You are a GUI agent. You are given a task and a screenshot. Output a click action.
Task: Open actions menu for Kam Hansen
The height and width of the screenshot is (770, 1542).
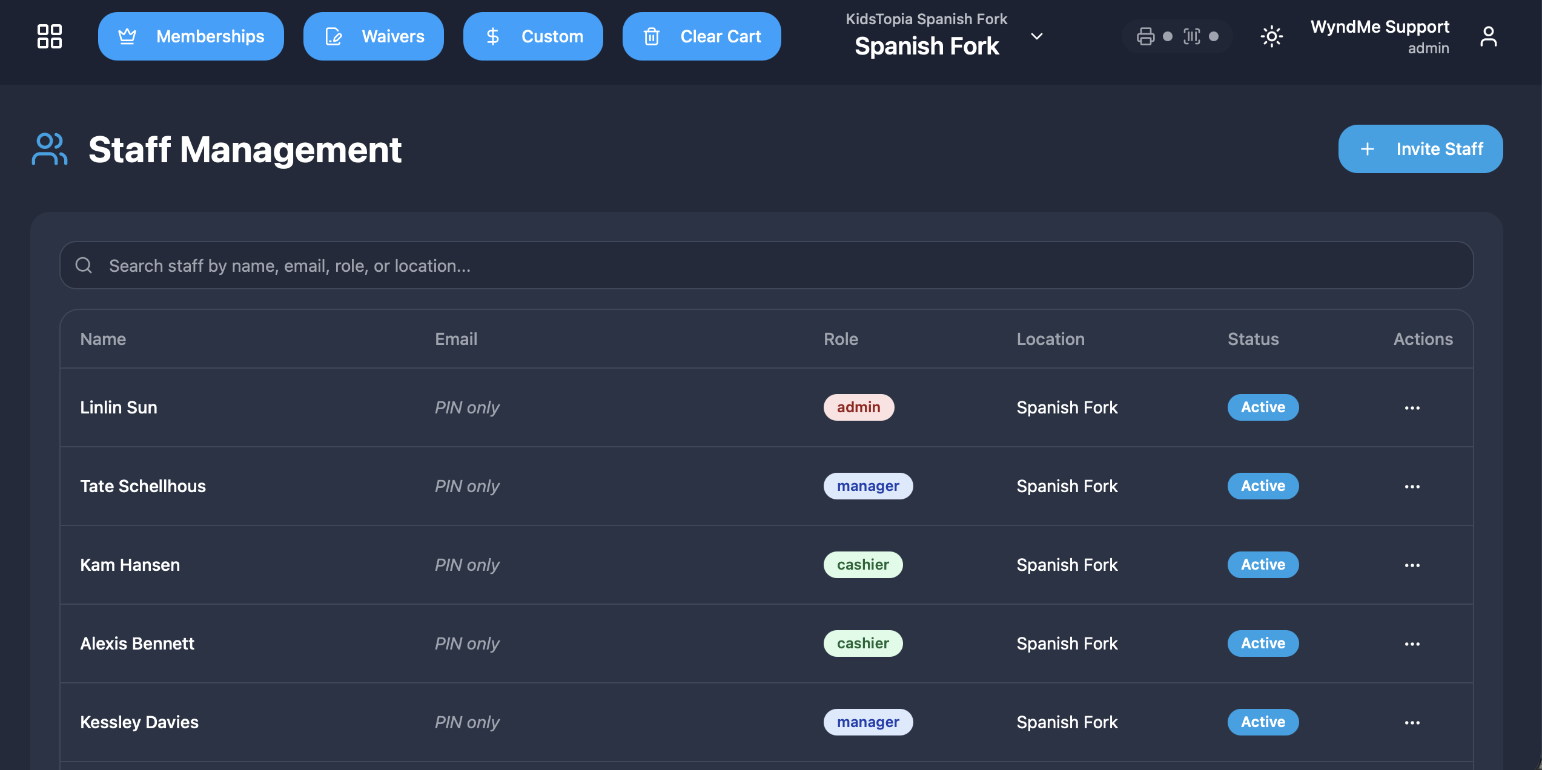coord(1412,565)
